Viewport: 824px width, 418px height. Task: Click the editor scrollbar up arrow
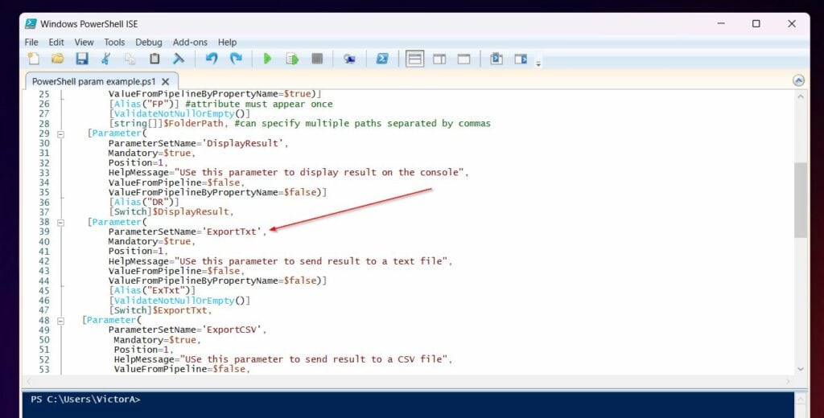[x=801, y=96]
